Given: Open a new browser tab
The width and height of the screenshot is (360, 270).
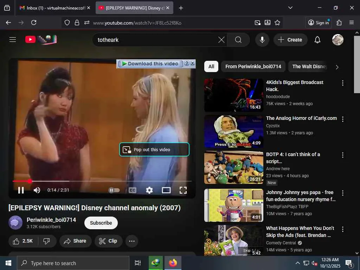Looking at the screenshot, I should click(181, 8).
